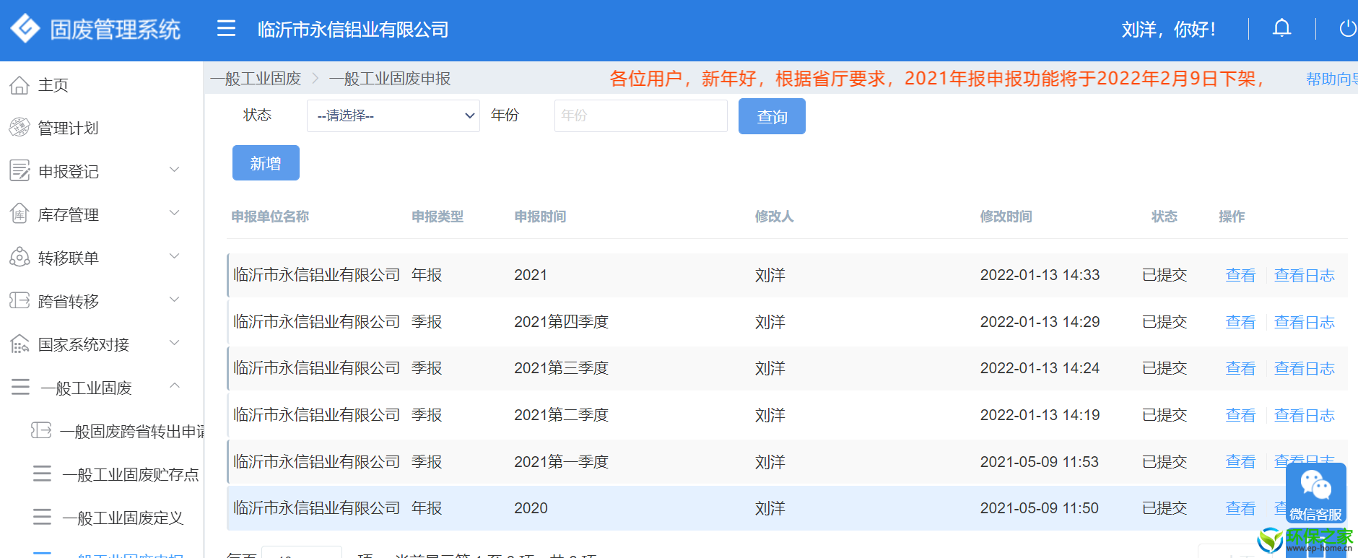
Task: Click the 修改时间 column header
Action: (1006, 217)
